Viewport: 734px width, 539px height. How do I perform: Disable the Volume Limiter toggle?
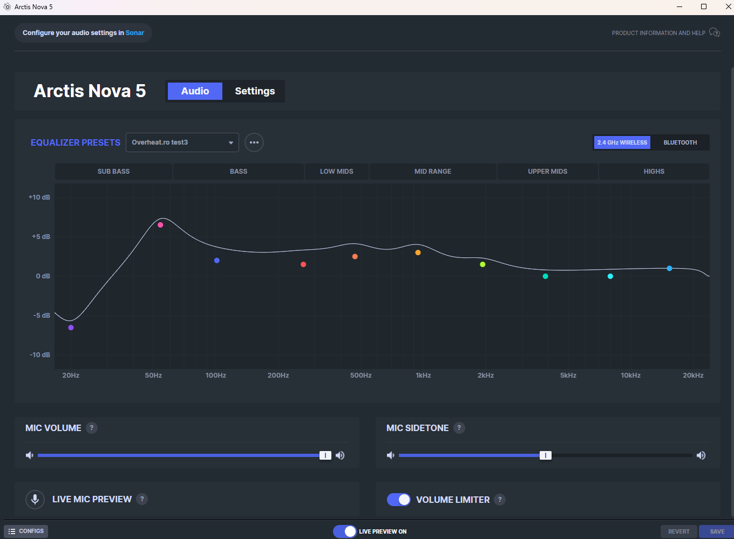[399, 500]
